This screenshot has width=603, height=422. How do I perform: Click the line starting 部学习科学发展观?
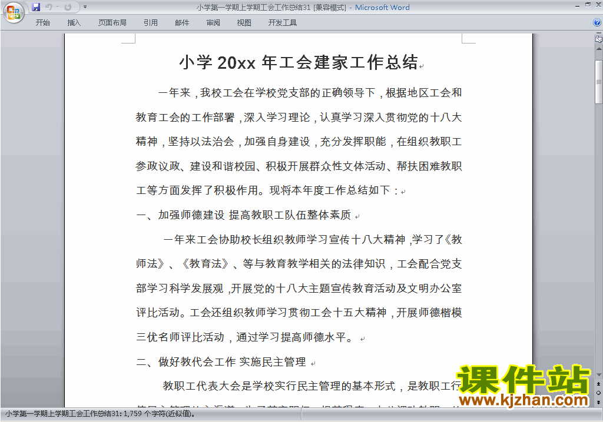[x=299, y=289]
